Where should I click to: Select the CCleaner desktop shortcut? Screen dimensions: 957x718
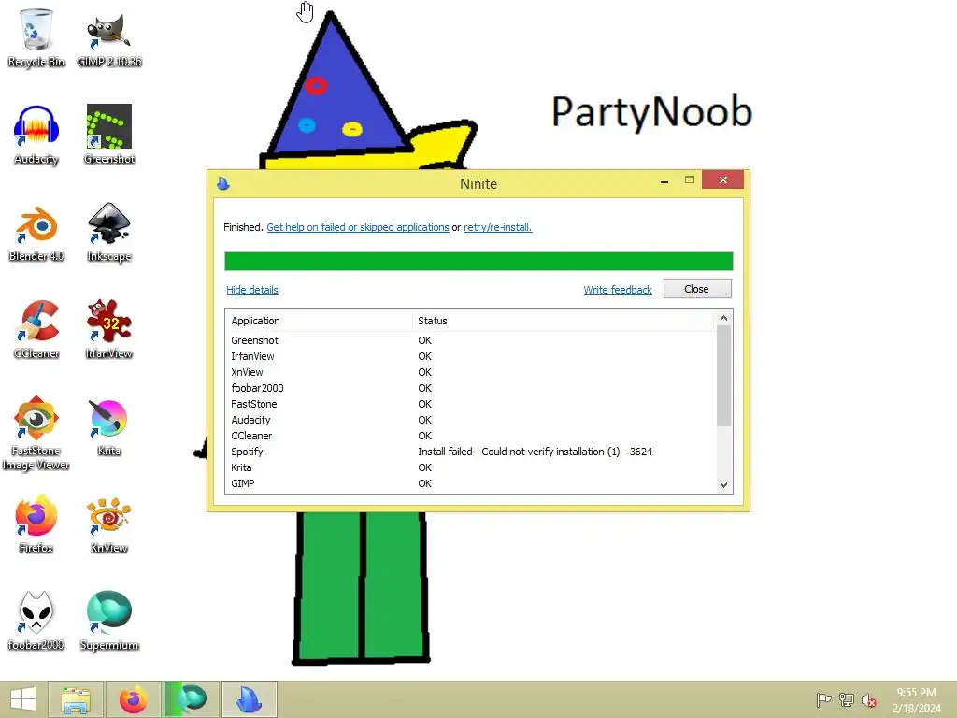[x=36, y=329]
